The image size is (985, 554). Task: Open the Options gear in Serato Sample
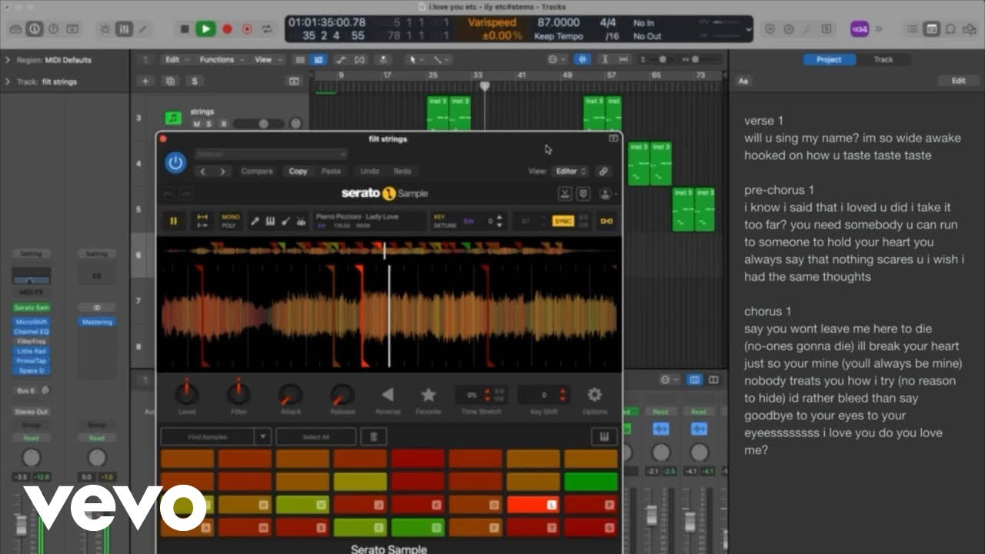click(594, 395)
